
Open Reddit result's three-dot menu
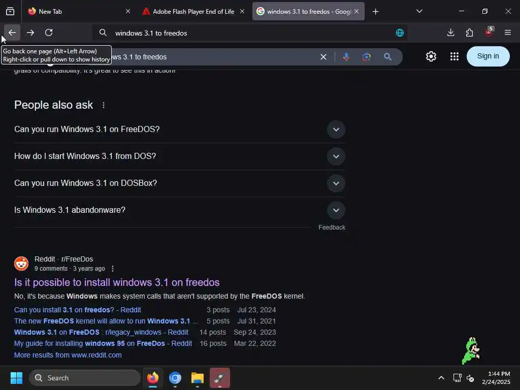[x=113, y=269]
